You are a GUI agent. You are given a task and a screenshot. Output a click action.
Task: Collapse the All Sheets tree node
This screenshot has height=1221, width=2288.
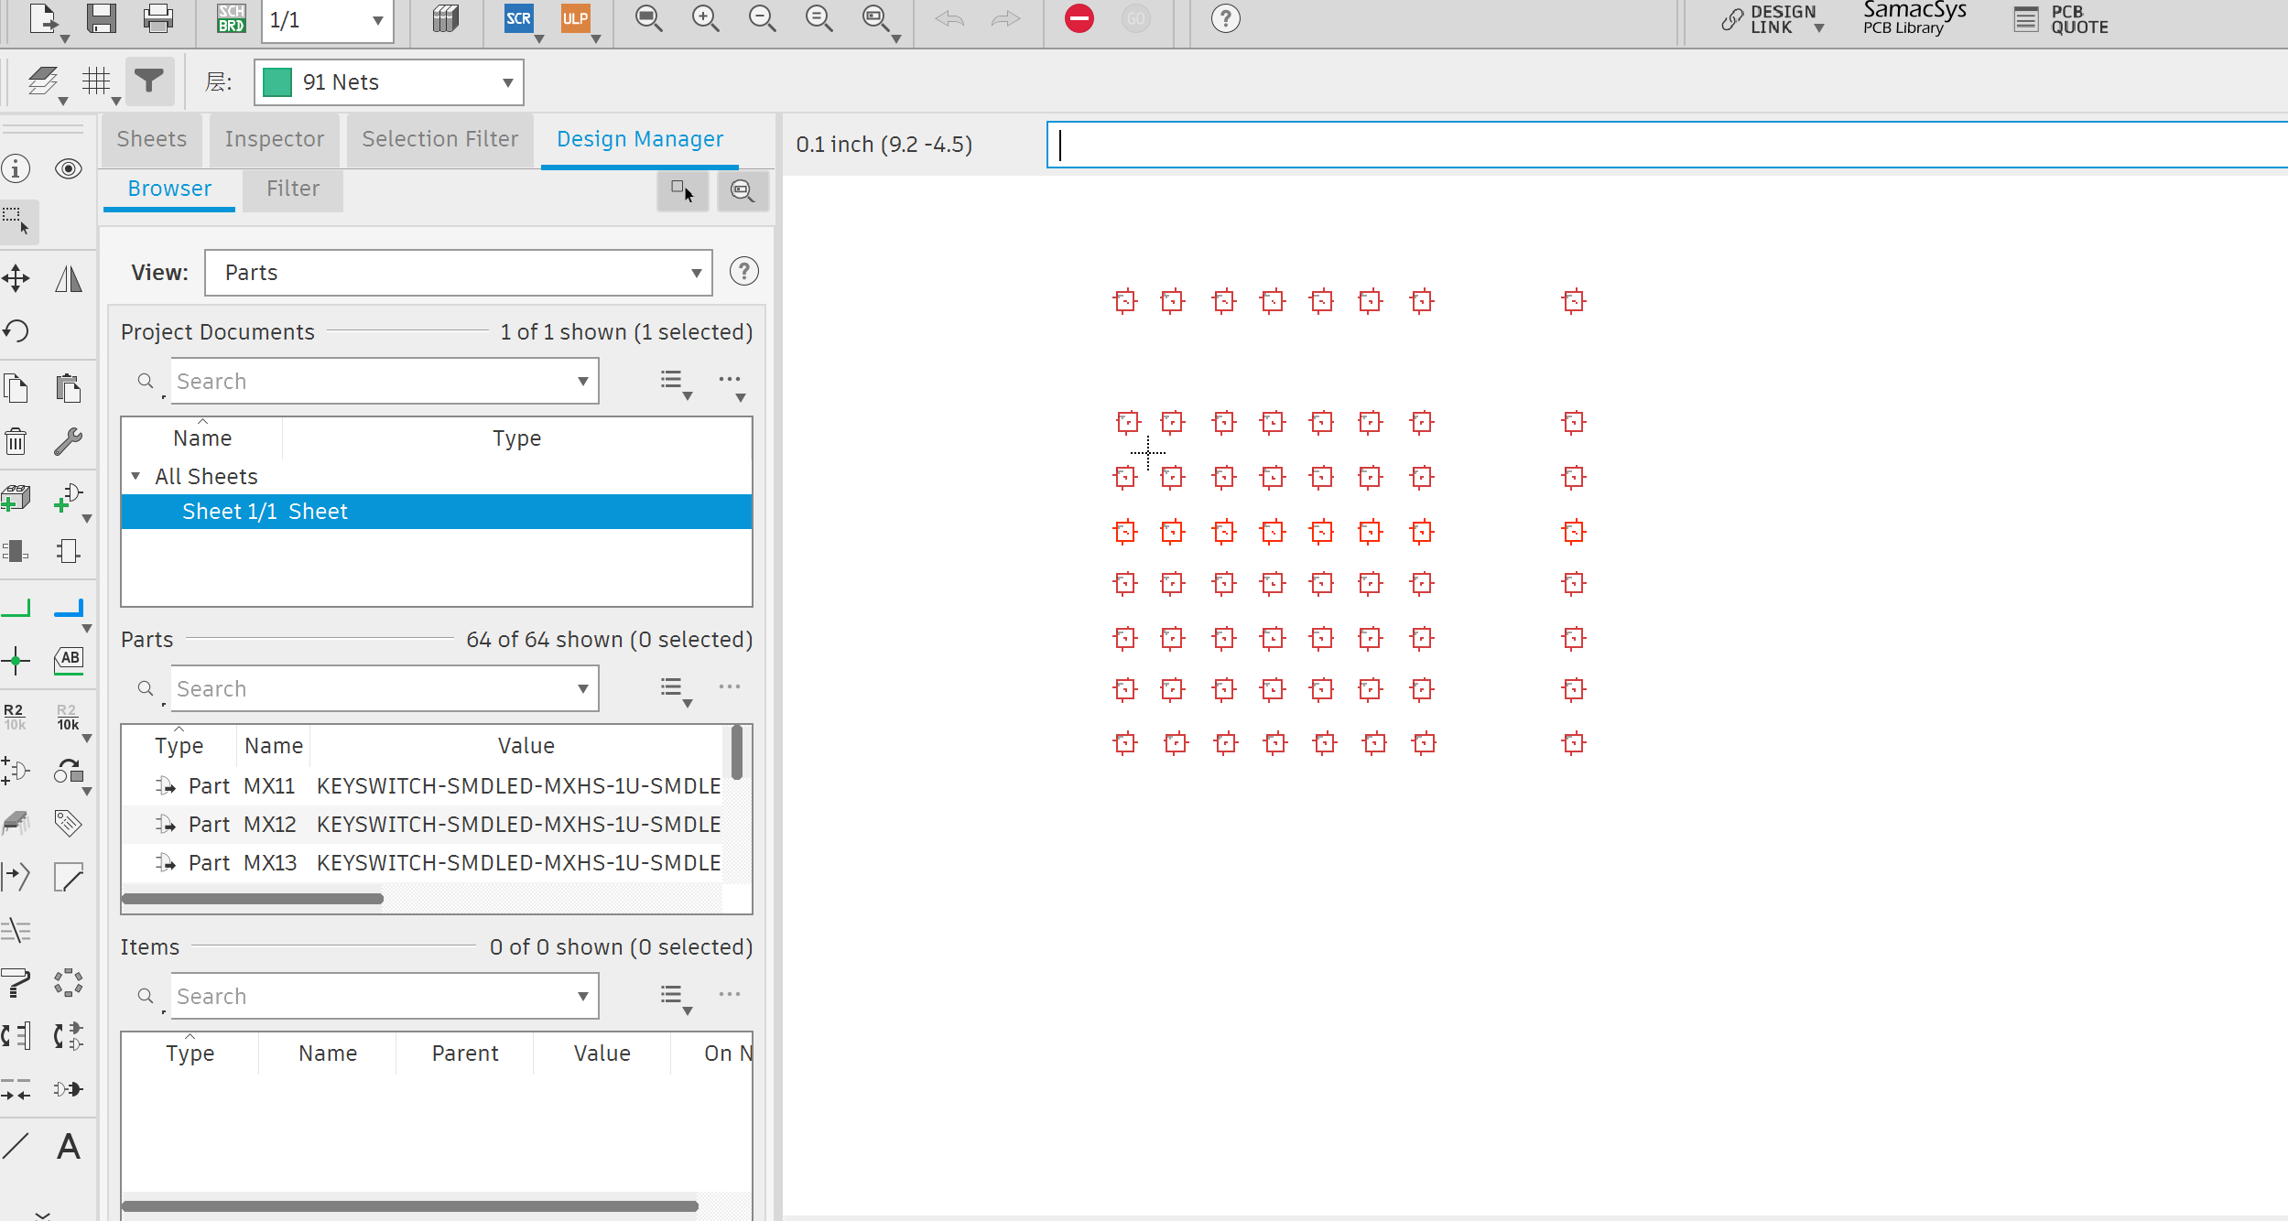coord(136,476)
